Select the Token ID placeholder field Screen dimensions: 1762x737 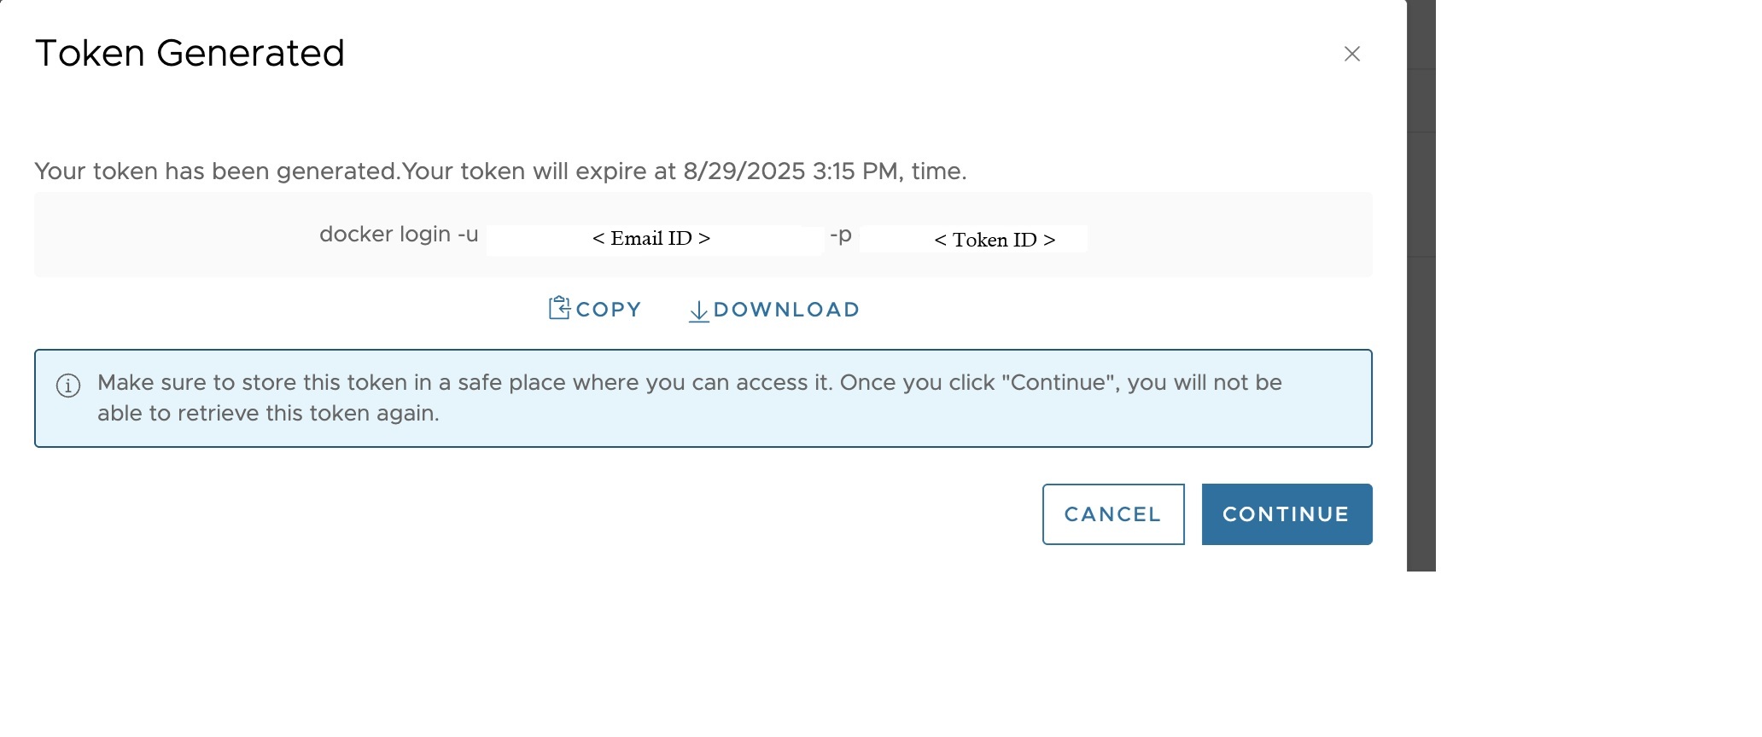click(x=995, y=240)
